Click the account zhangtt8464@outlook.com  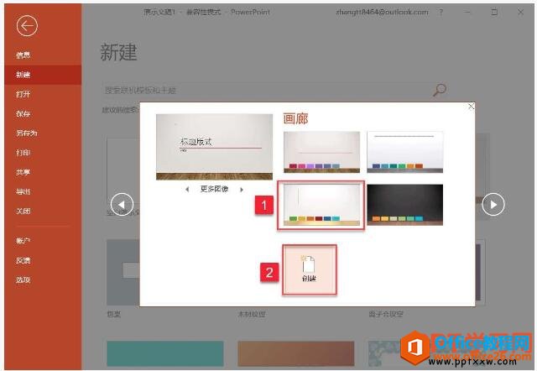(382, 13)
